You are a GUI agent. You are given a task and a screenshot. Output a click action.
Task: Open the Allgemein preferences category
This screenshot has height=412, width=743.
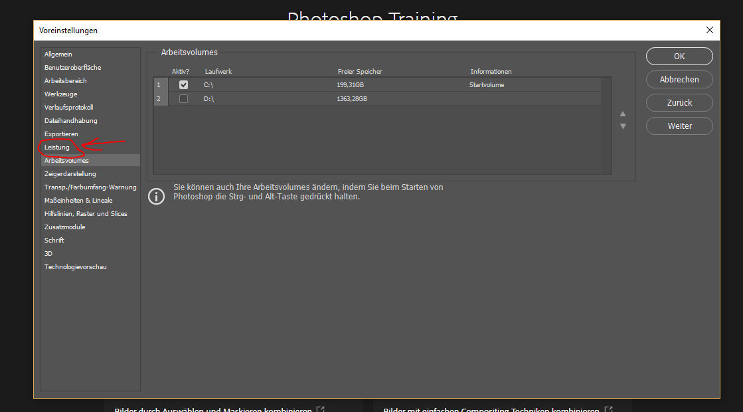coord(58,54)
